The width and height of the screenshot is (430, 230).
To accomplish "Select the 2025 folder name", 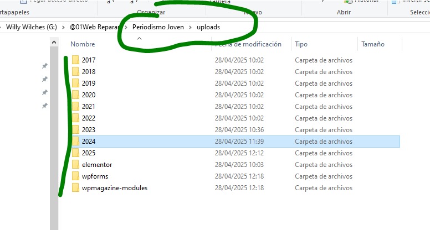I will pos(89,153).
